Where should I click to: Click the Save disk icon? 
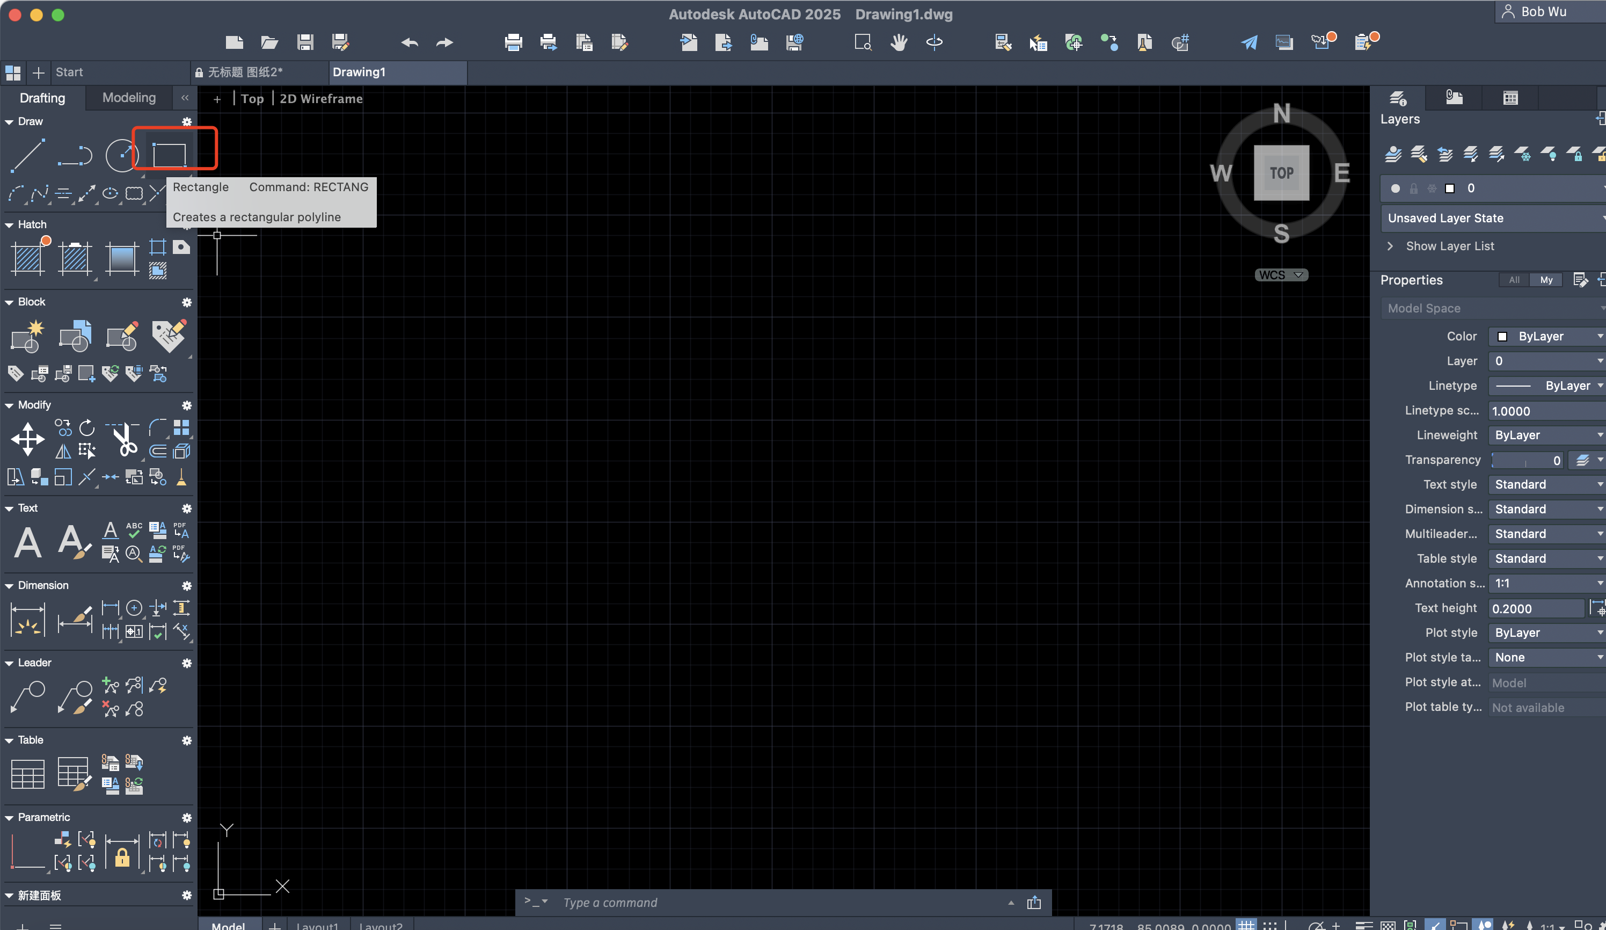[305, 43]
